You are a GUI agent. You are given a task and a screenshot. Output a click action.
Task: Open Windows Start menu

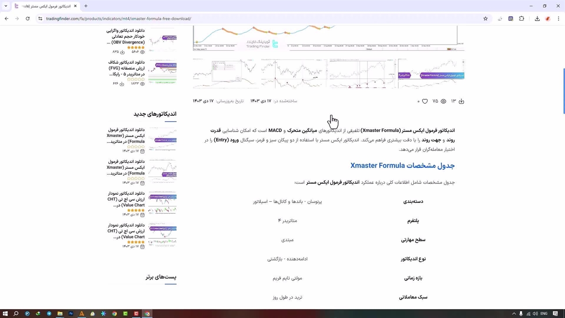[5, 314]
